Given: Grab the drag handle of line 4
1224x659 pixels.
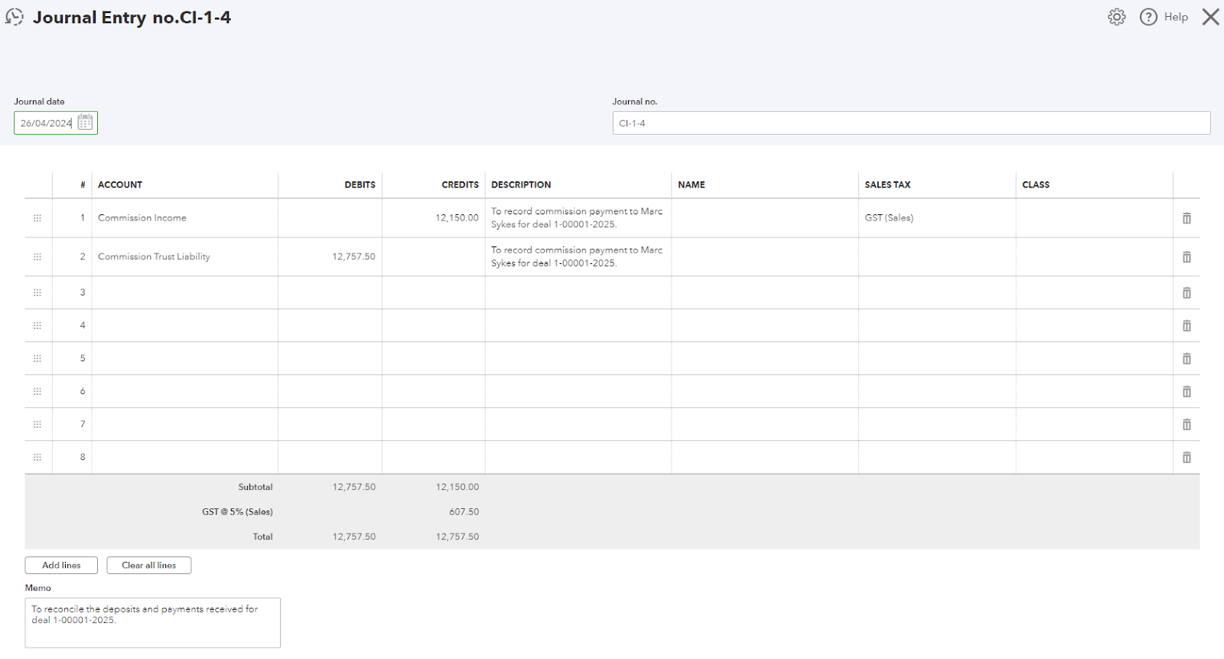Looking at the screenshot, I should 37,326.
